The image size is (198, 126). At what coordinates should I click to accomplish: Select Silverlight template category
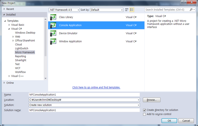[x=21, y=60]
